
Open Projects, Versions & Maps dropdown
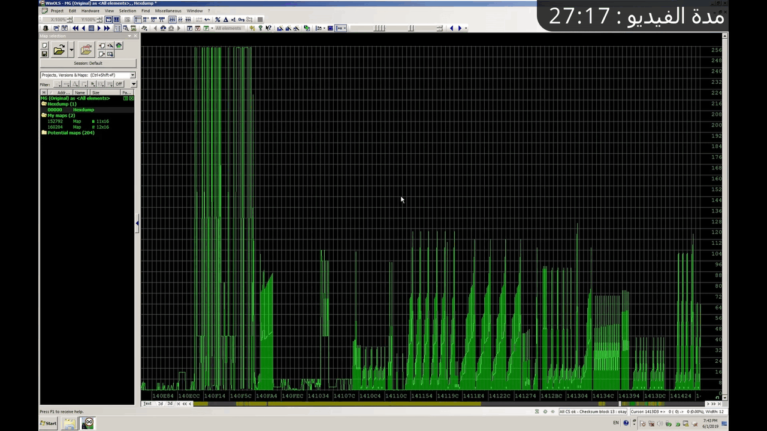[132, 75]
